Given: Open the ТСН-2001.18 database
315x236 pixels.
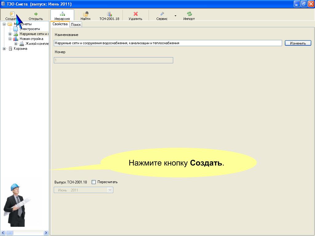Looking at the screenshot, I should (109, 16).
